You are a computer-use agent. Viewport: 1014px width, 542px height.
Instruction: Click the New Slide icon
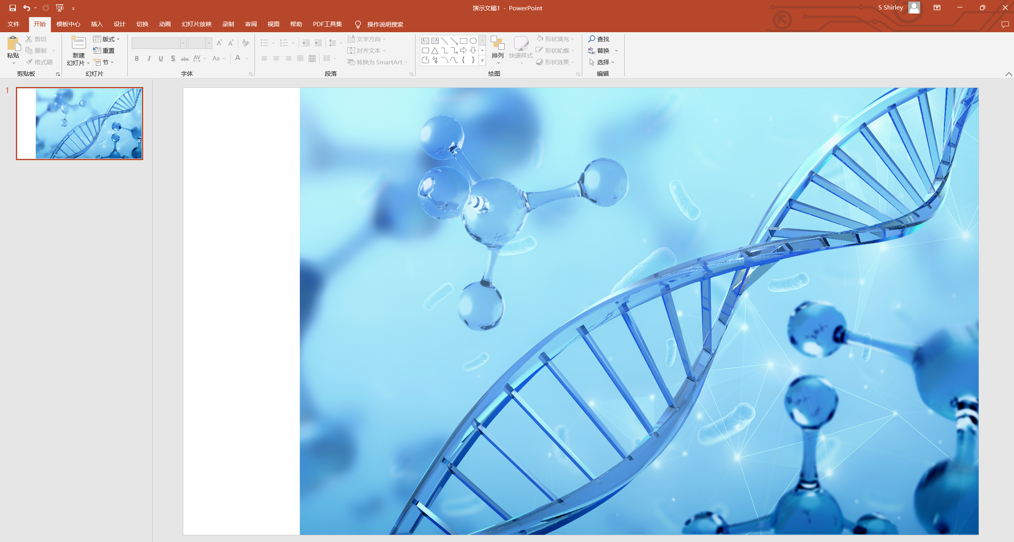pos(78,43)
